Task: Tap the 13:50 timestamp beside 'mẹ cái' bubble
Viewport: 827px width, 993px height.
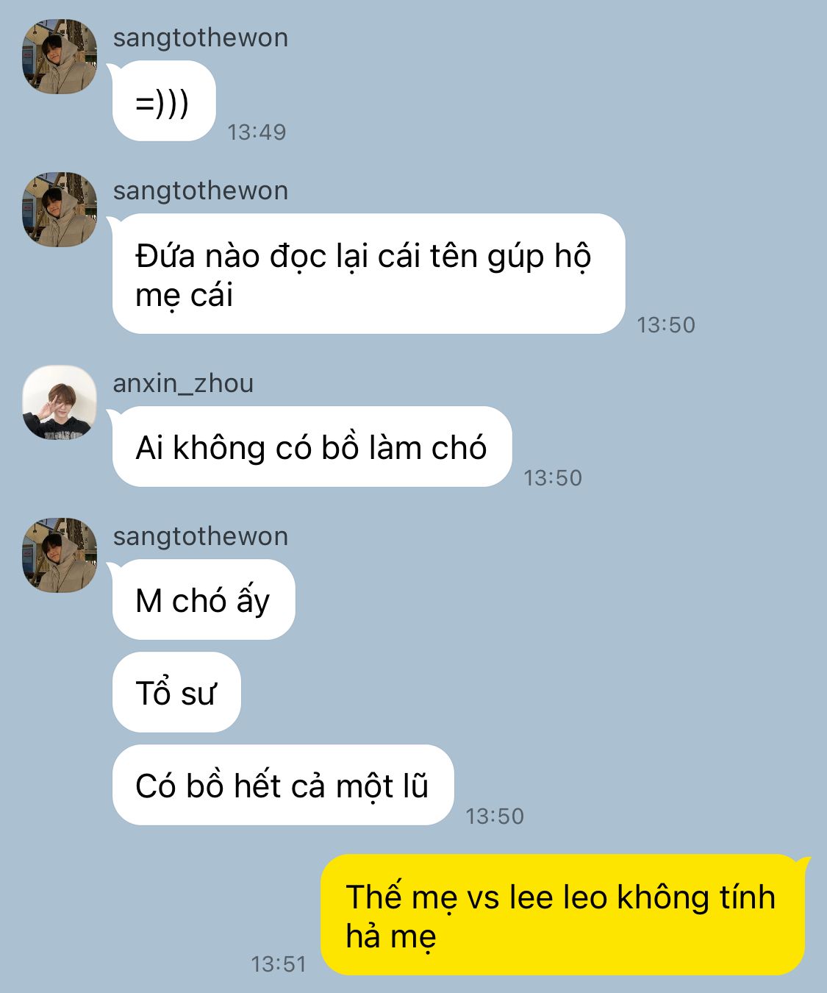Action: (666, 325)
